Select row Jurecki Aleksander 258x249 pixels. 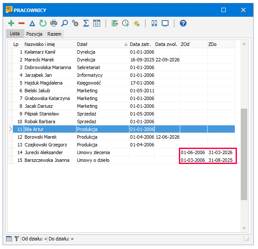coord(121,152)
